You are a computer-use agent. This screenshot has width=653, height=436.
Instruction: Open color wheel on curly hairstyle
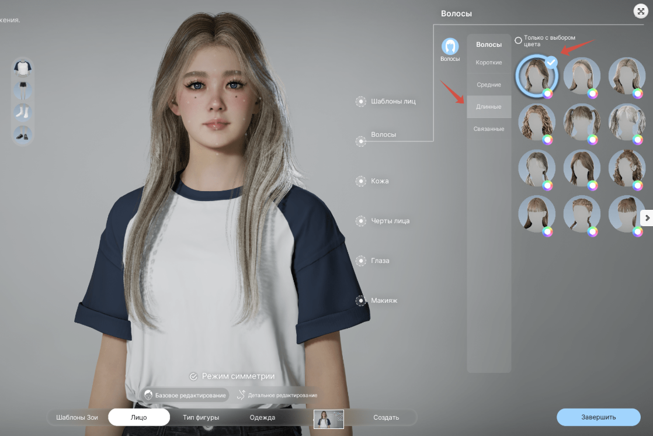[x=548, y=140]
